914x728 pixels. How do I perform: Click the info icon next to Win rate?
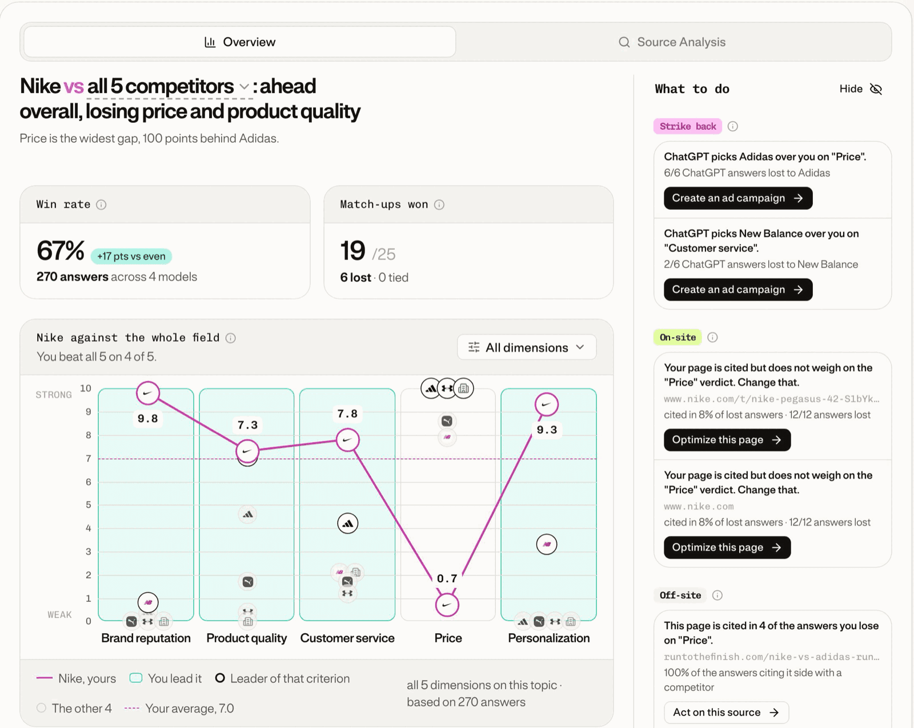click(x=101, y=205)
